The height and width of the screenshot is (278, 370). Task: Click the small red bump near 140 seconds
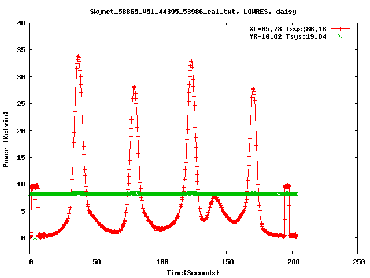pos(215,197)
